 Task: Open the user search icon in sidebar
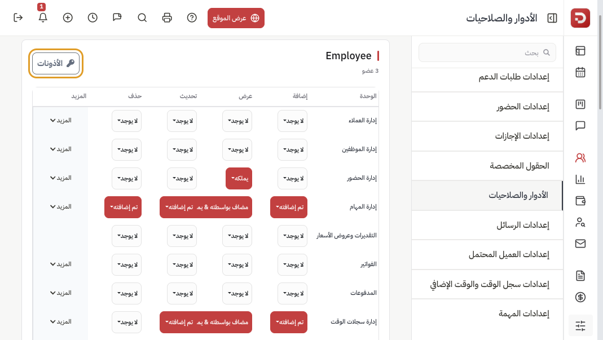pyautogui.click(x=580, y=222)
